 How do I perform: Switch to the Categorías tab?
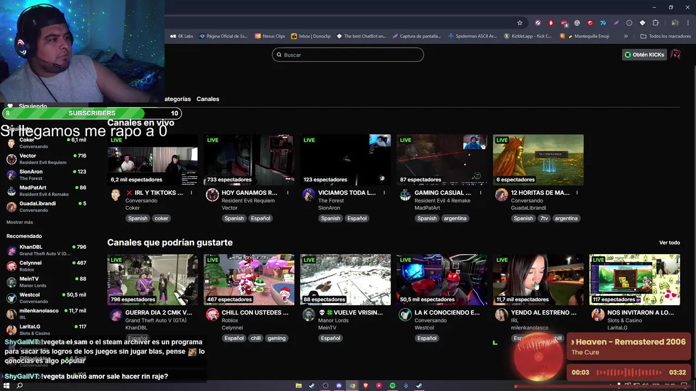(177, 99)
